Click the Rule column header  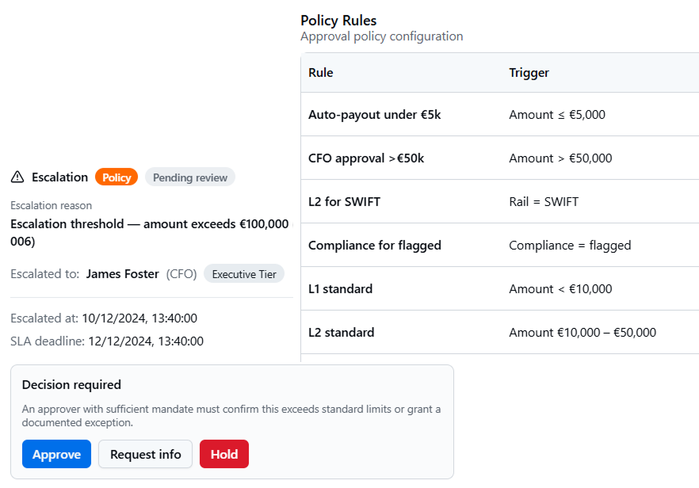320,72
